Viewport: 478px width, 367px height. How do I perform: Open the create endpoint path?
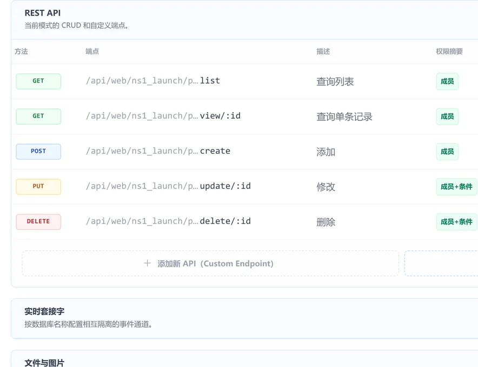[x=158, y=151]
